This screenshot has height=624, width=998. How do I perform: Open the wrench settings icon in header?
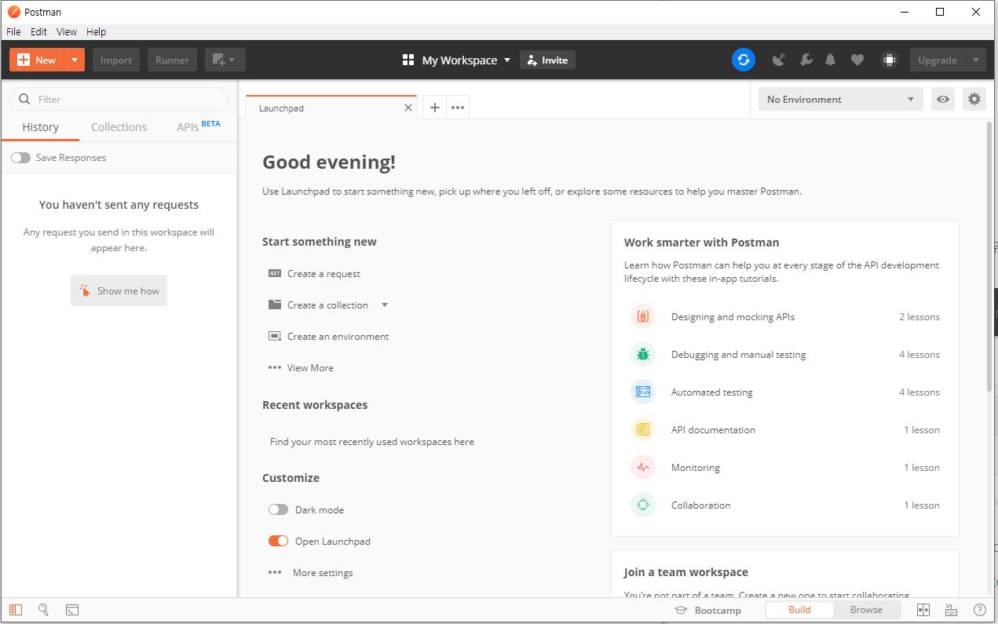click(806, 60)
